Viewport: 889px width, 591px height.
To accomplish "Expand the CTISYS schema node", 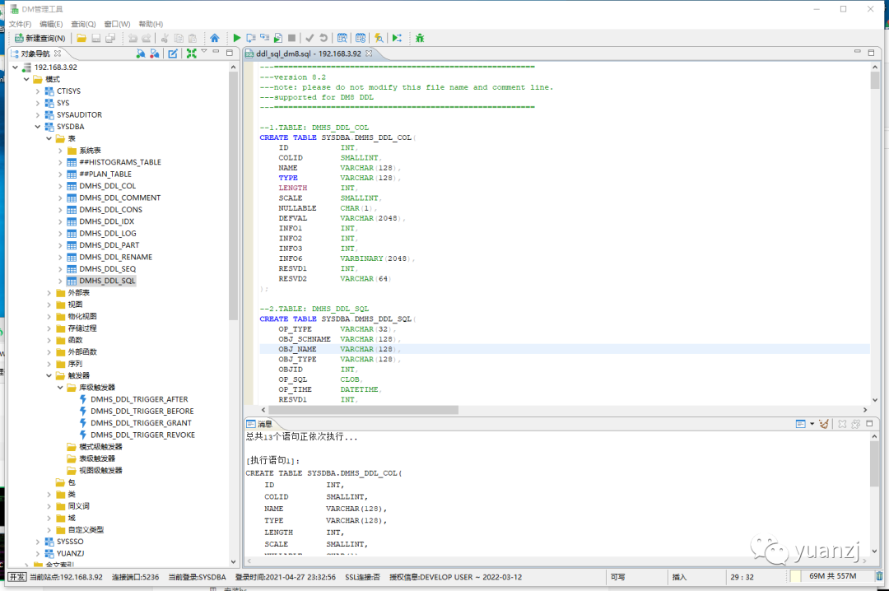I will [38, 91].
